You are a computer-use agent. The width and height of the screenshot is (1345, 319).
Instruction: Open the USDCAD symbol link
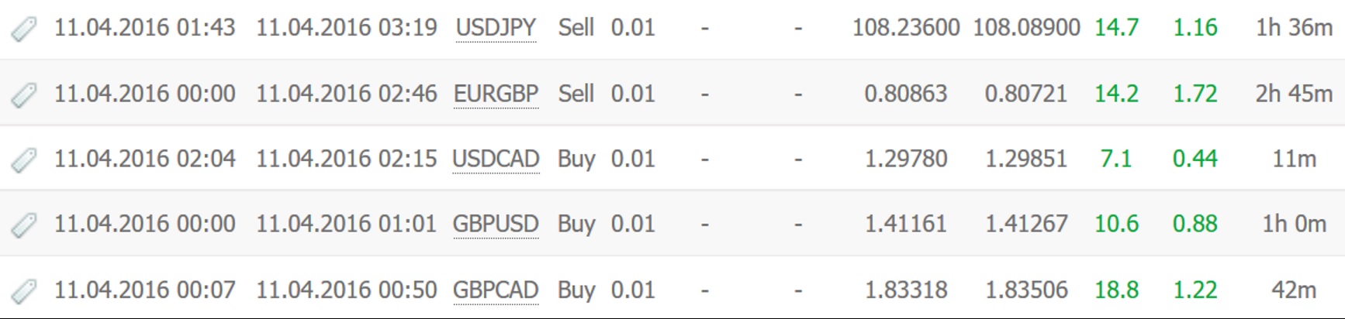coord(496,159)
